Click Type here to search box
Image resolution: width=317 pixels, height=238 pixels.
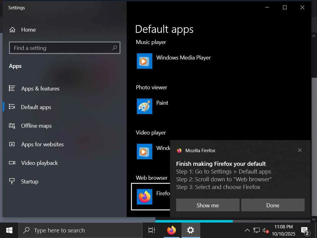click(80, 230)
